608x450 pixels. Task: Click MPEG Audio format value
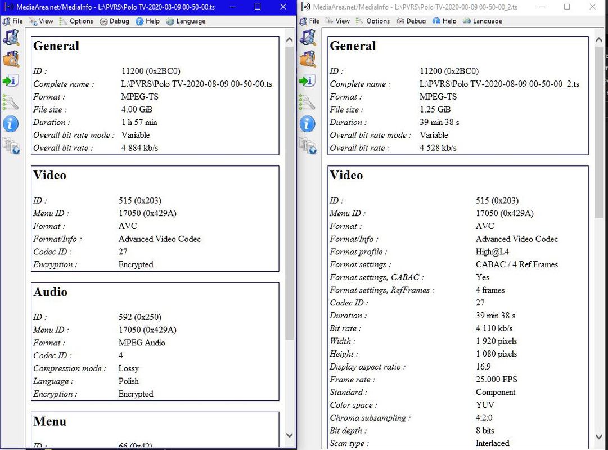point(142,343)
